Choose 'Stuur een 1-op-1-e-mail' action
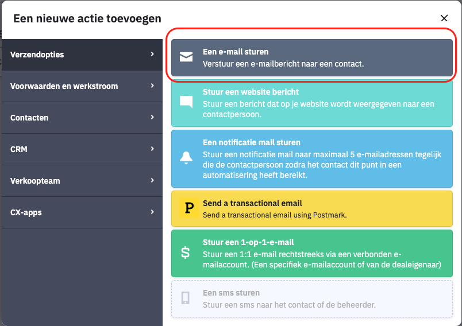462x326 pixels. coord(312,253)
